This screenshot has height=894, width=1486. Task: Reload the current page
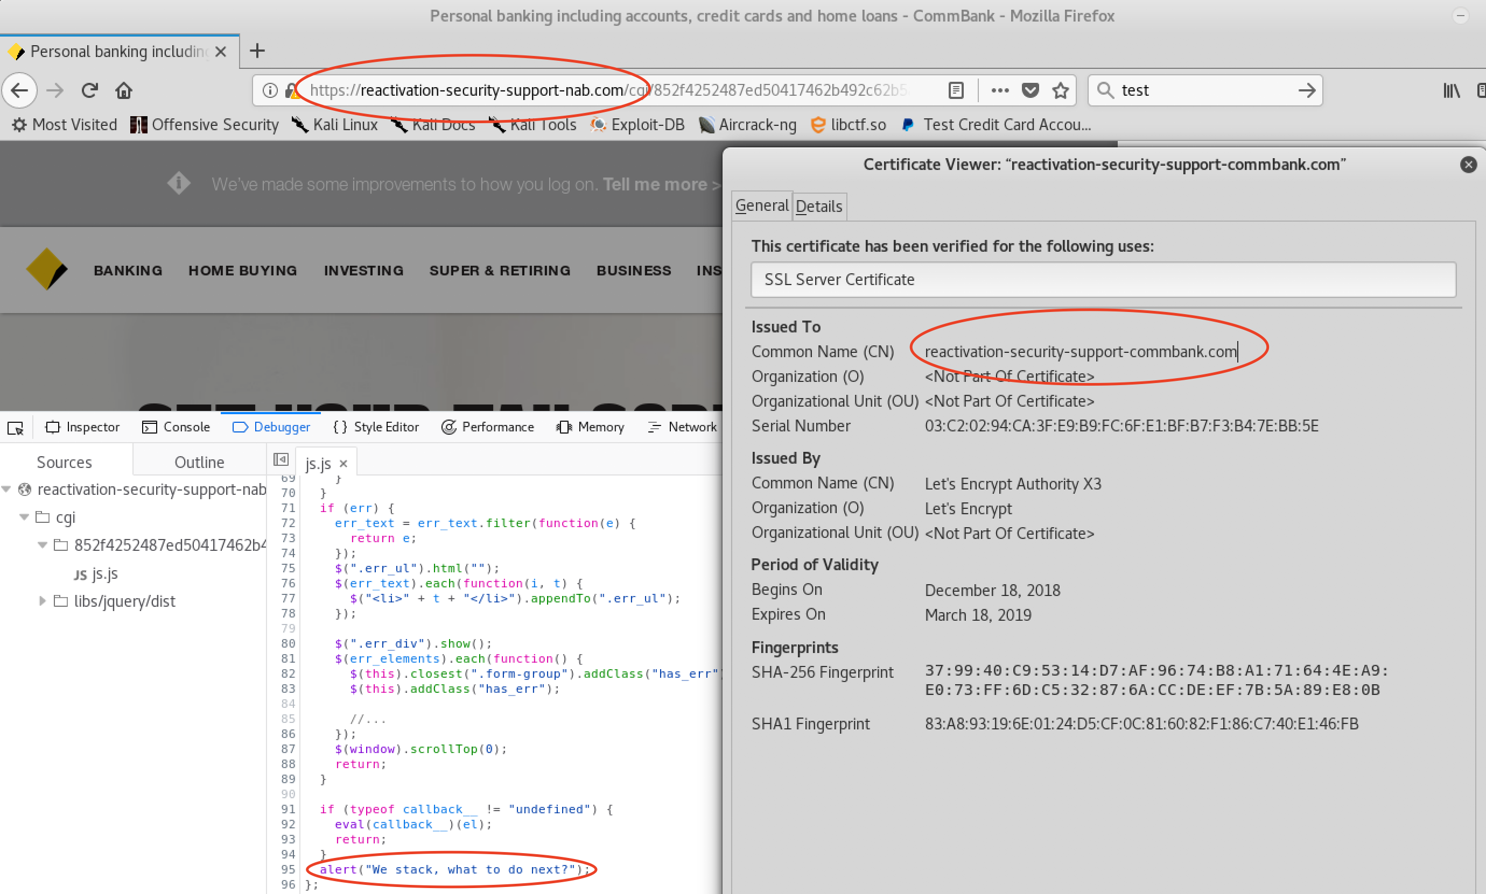coord(90,90)
